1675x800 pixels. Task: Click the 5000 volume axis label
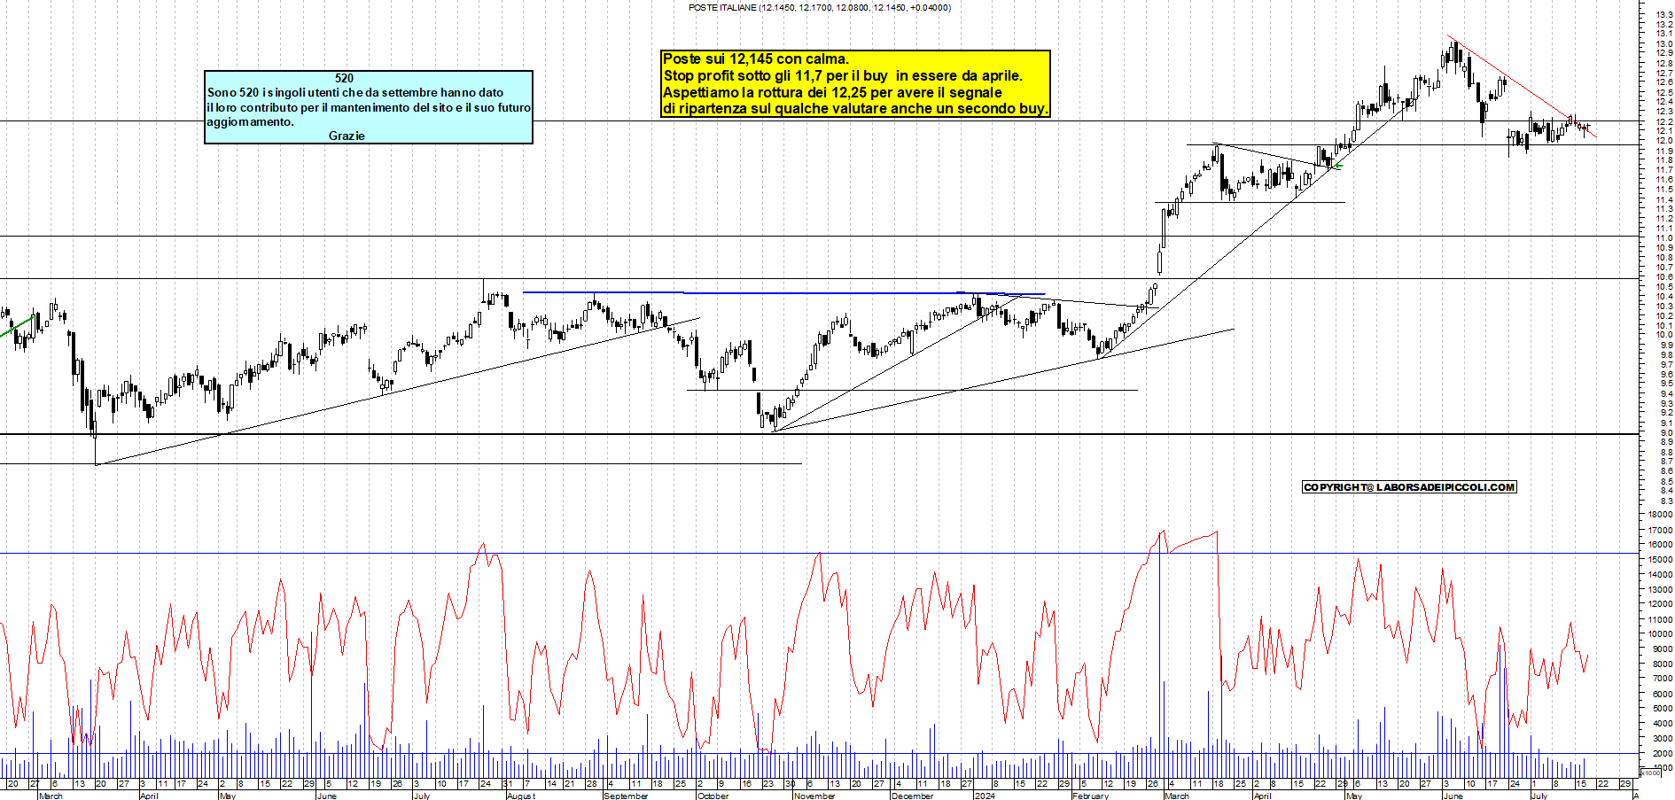1662,709
